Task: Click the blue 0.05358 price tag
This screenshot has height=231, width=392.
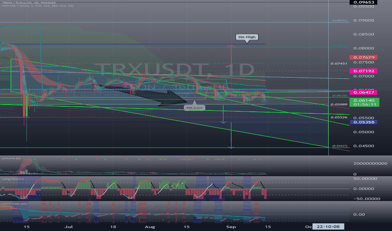Action: [x=363, y=122]
